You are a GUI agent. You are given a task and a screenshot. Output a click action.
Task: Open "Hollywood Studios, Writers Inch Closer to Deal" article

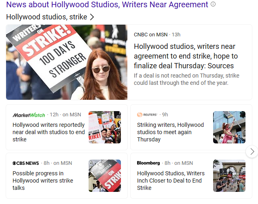tap(171, 181)
